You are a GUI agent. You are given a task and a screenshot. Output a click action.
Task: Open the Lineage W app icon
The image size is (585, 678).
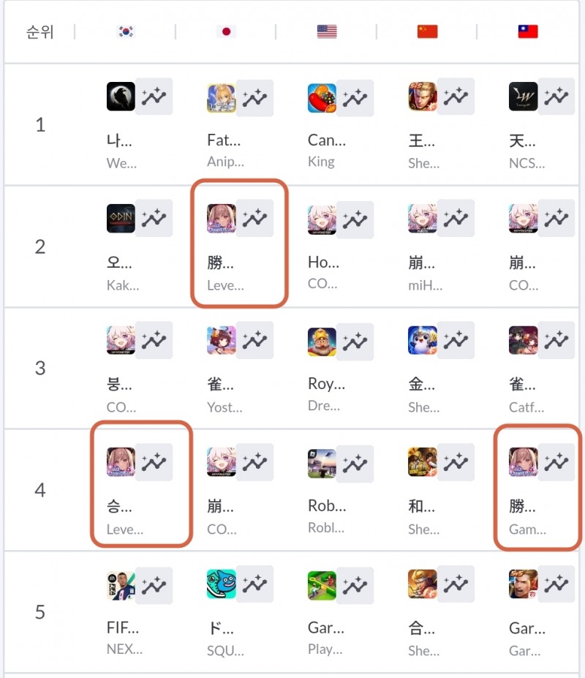523,97
